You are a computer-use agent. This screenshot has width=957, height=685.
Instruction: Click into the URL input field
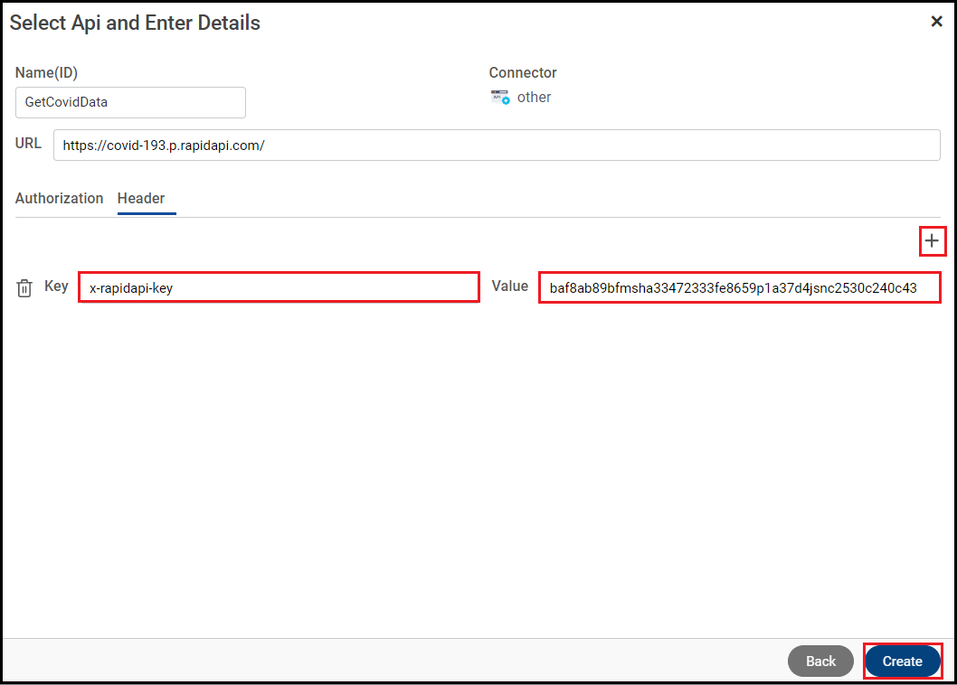coord(497,145)
